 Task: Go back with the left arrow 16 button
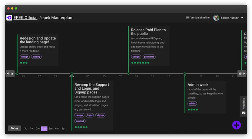tap(10, 74)
